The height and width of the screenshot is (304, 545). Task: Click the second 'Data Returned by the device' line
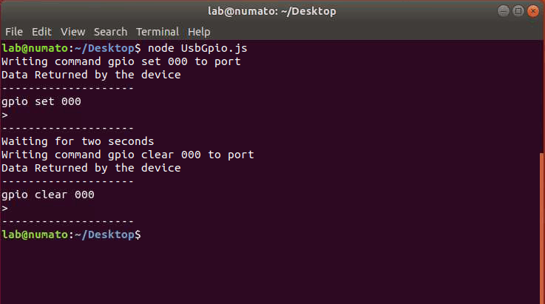point(91,168)
